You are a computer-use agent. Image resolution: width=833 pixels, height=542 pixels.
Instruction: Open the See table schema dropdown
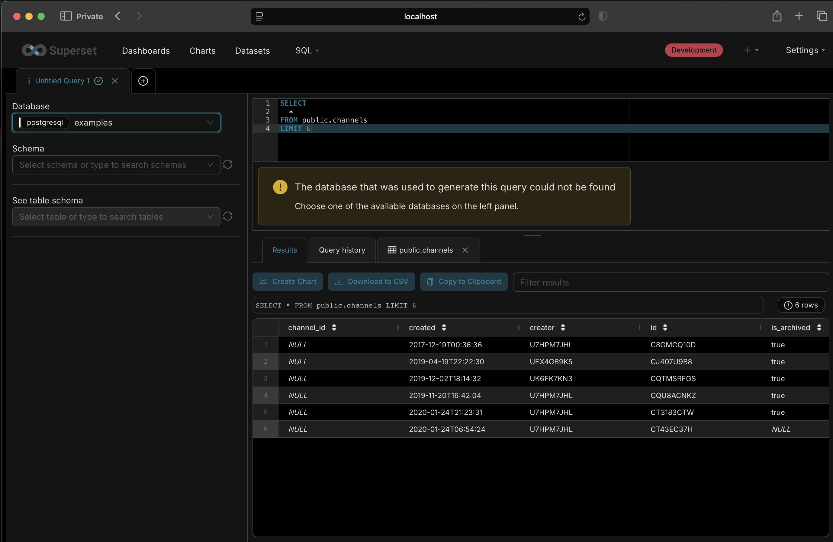click(x=116, y=217)
